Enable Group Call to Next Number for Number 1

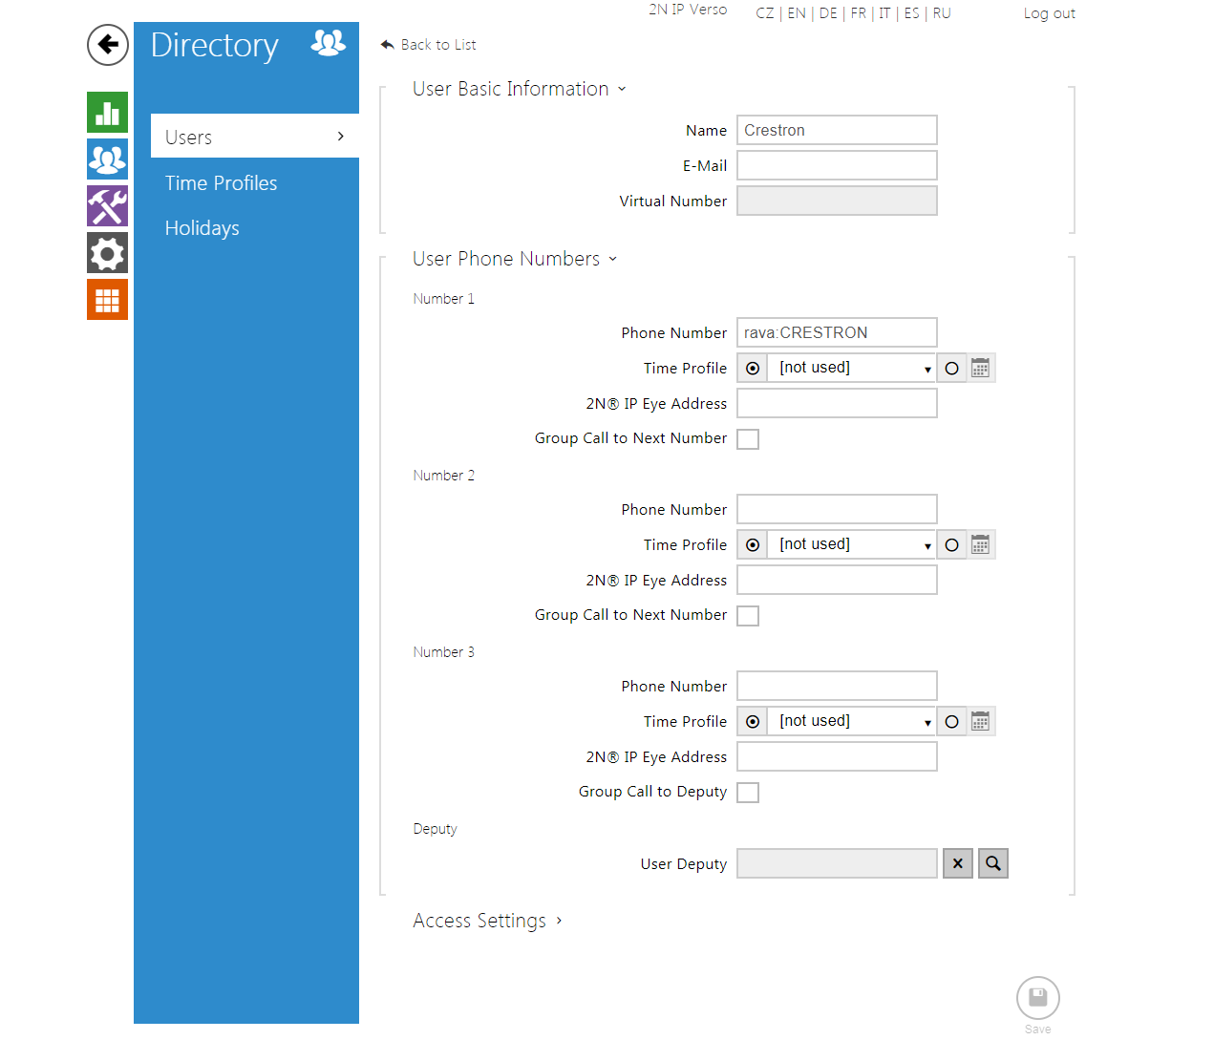click(x=748, y=438)
